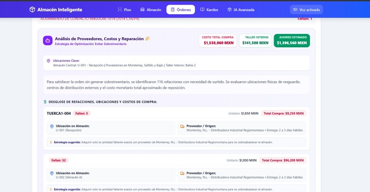Click the truck icon in TUERCA1-004 supplier box
The image size is (370, 192).
click(182, 126)
